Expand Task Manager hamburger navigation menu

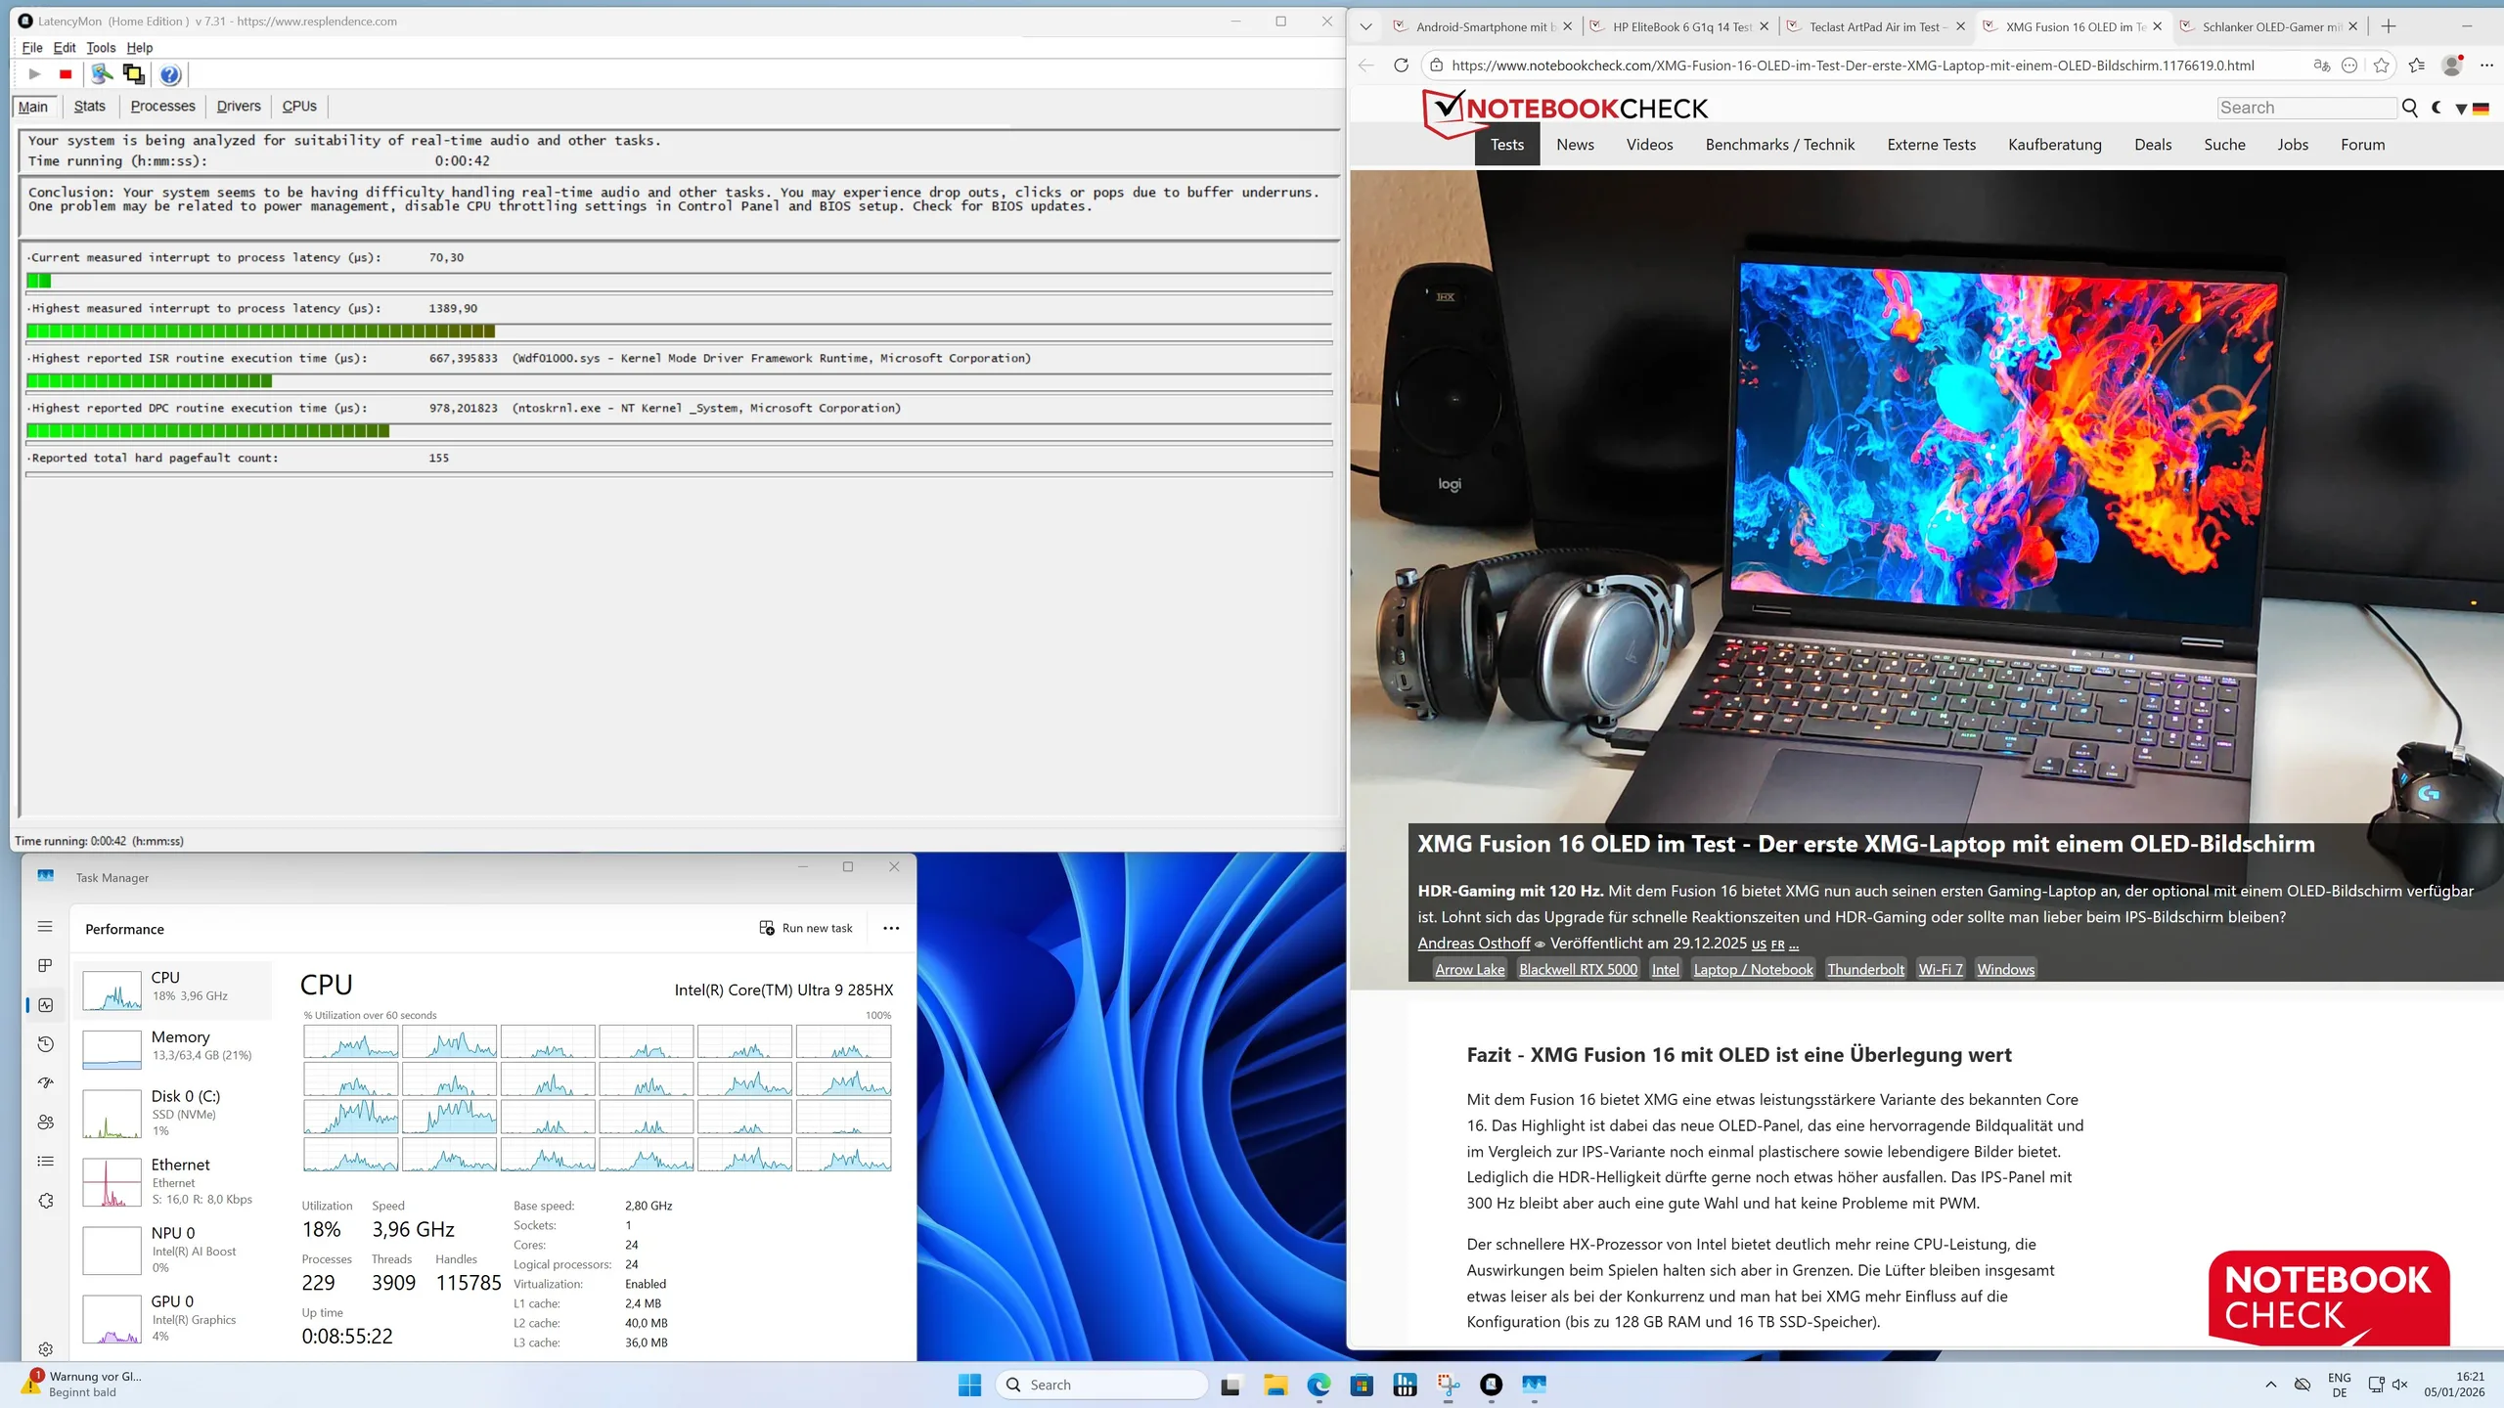45,926
